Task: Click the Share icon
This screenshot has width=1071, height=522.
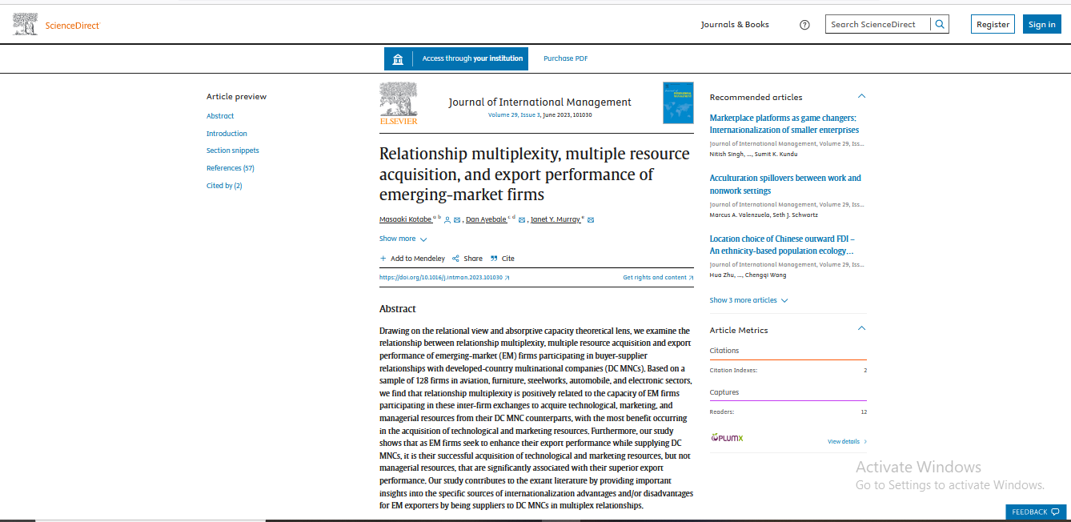Action: click(455, 259)
